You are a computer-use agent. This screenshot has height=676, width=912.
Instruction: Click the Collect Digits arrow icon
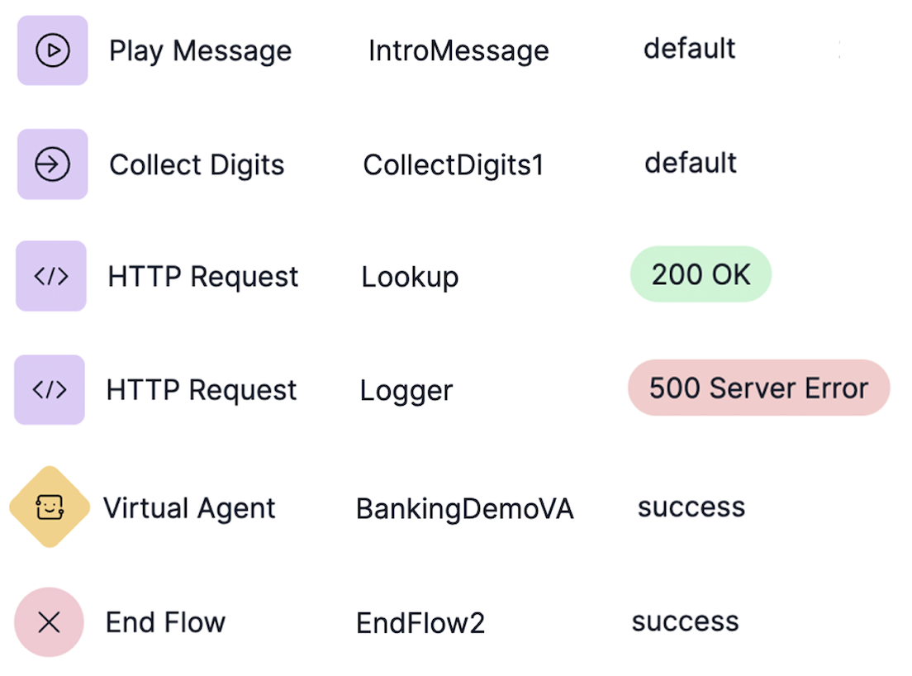[x=51, y=164]
